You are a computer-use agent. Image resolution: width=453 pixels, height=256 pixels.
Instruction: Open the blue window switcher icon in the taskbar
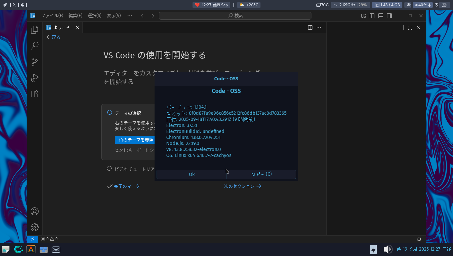44,249
